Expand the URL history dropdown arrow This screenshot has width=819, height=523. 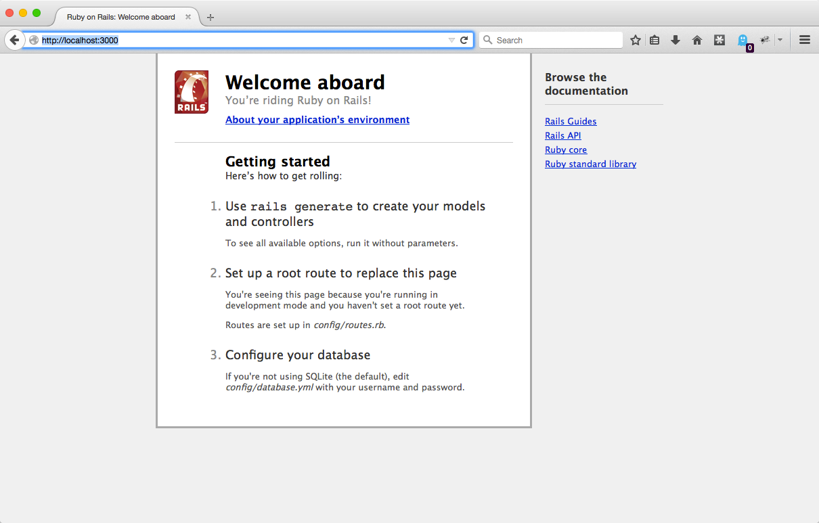coord(451,41)
